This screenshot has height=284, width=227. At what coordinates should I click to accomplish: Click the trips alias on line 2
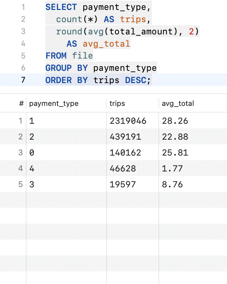coord(133,19)
